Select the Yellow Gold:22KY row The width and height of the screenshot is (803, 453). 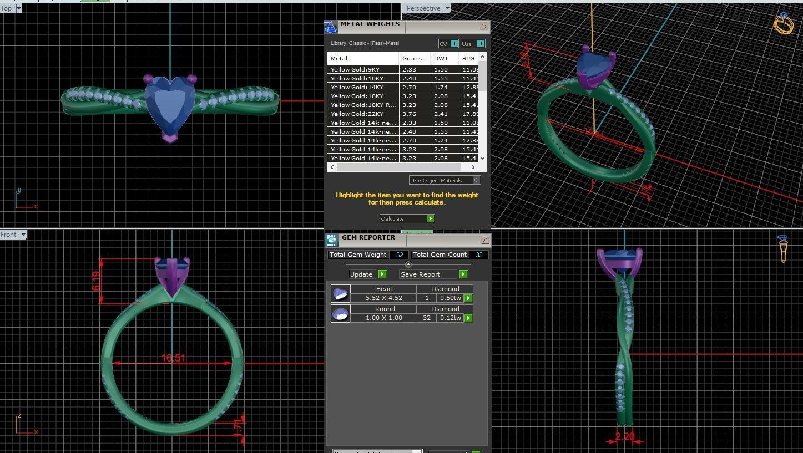click(x=403, y=114)
